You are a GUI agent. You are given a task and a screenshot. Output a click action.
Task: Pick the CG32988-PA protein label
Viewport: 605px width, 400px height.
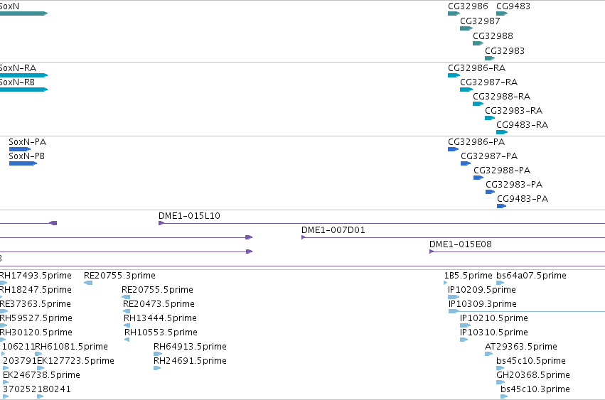coord(502,171)
